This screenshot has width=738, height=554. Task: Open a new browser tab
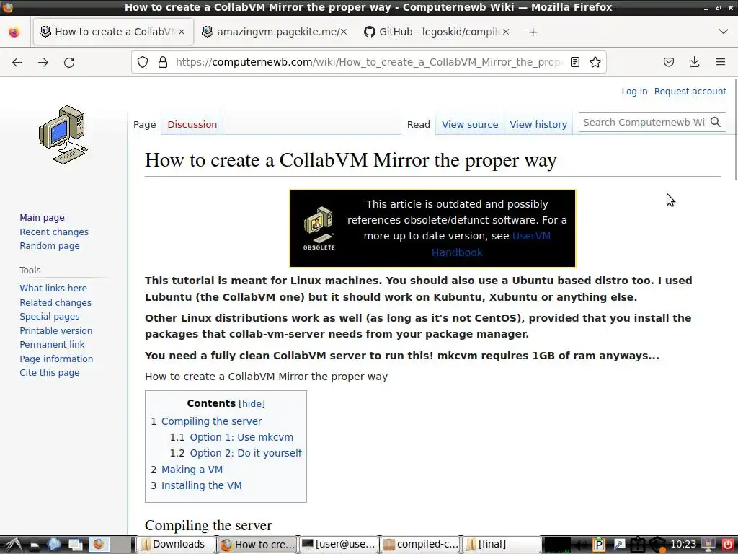[533, 32]
